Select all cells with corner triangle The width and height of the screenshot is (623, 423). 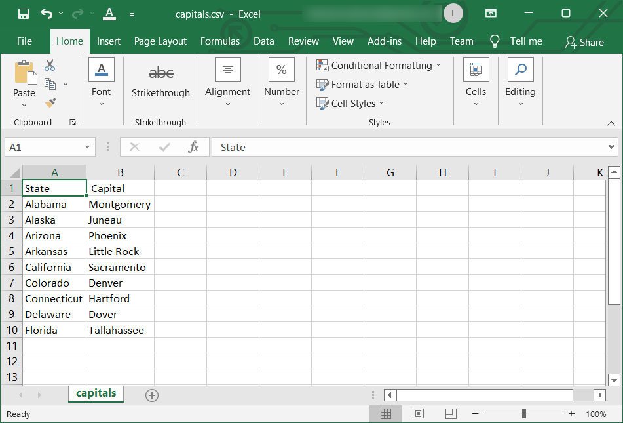click(x=14, y=172)
